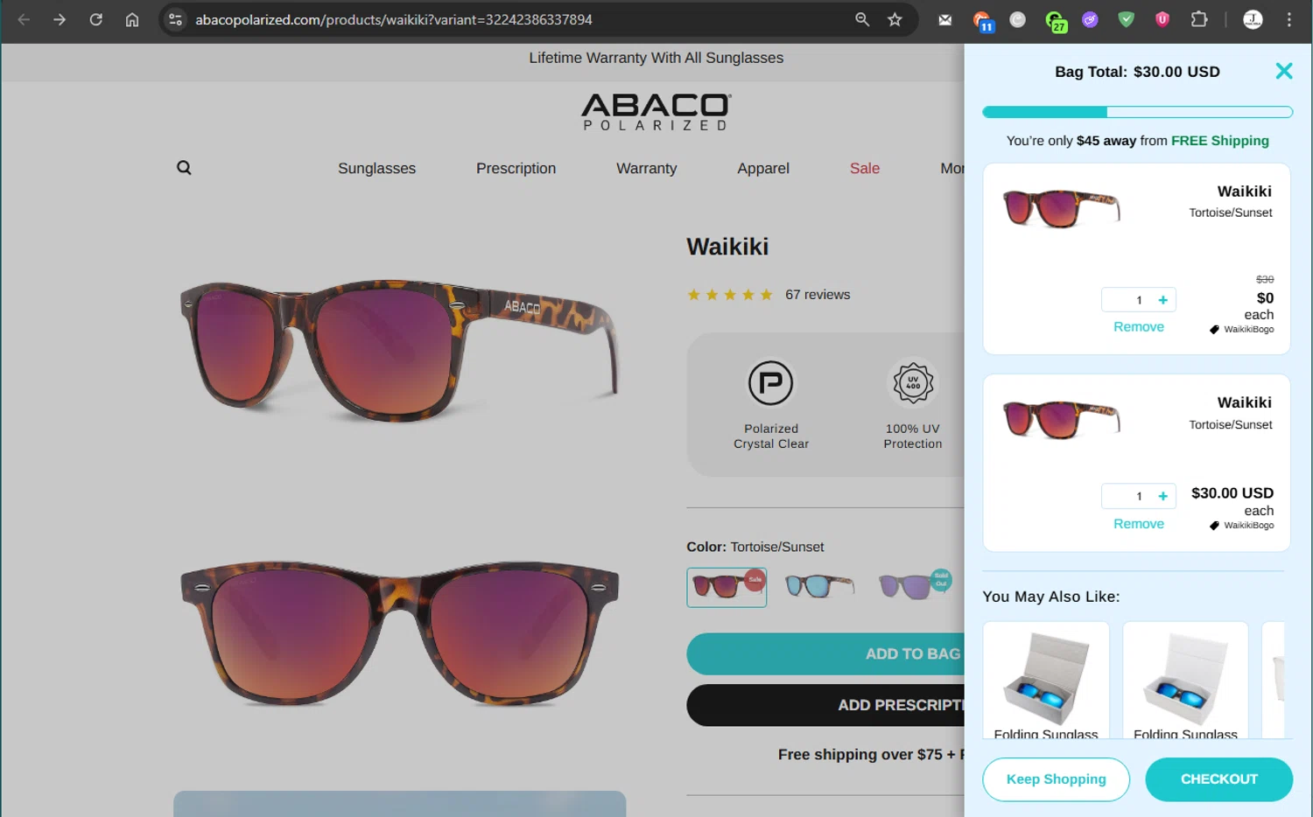Open the extension with the green 27 badge
Viewport: 1313px width, 817px height.
pos(1056,21)
